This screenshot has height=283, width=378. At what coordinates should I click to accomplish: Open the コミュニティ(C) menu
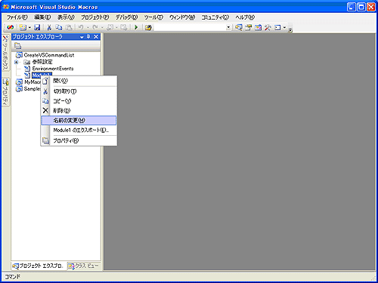pos(215,17)
